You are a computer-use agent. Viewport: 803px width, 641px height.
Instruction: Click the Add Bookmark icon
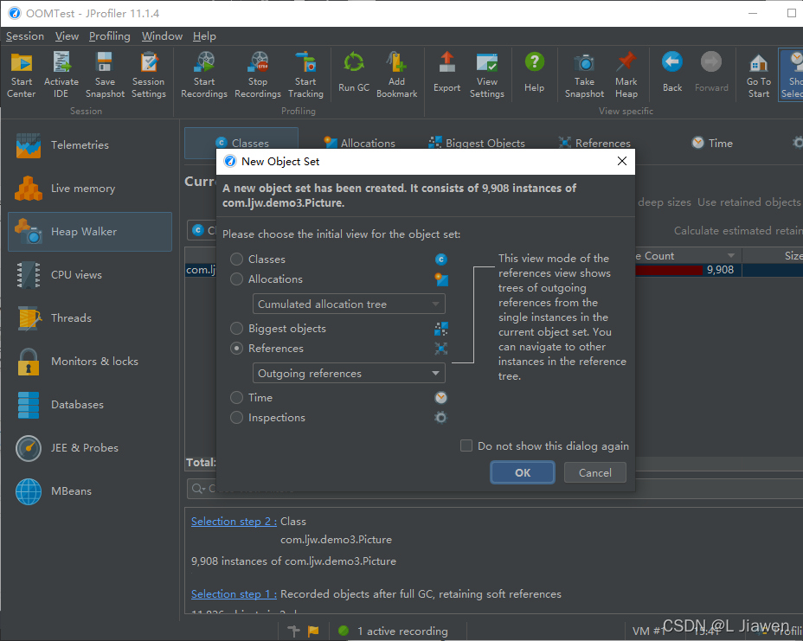397,74
